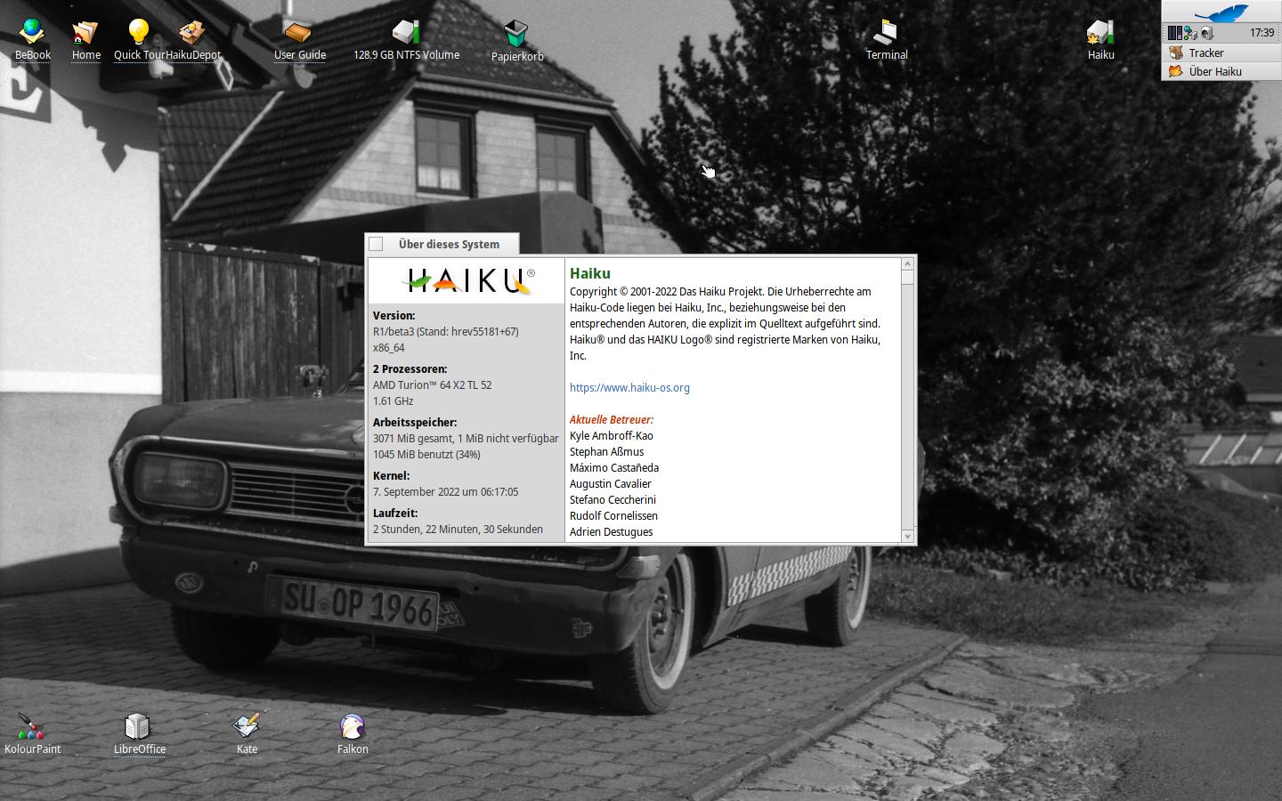
Task: Select the HaikuDepot package icon
Action: (192, 33)
